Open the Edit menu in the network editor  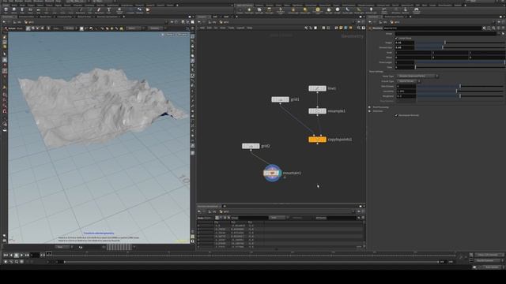[x=209, y=28]
